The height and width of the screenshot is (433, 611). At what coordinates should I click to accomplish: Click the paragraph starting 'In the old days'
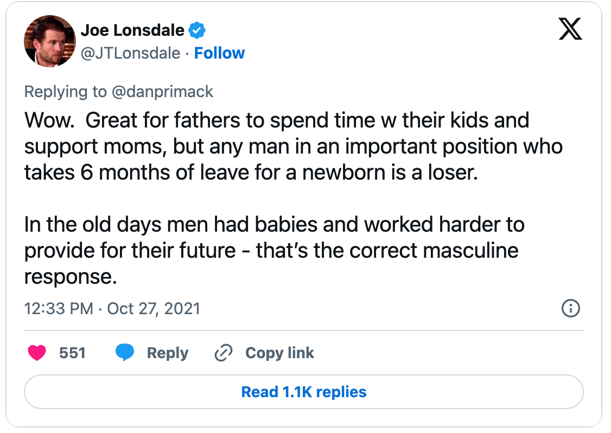[274, 250]
